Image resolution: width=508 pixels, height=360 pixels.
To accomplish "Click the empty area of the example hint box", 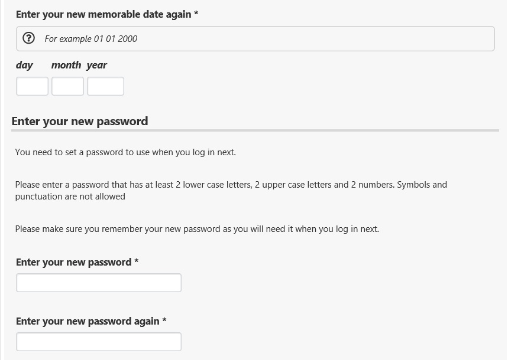I will point(316,39).
